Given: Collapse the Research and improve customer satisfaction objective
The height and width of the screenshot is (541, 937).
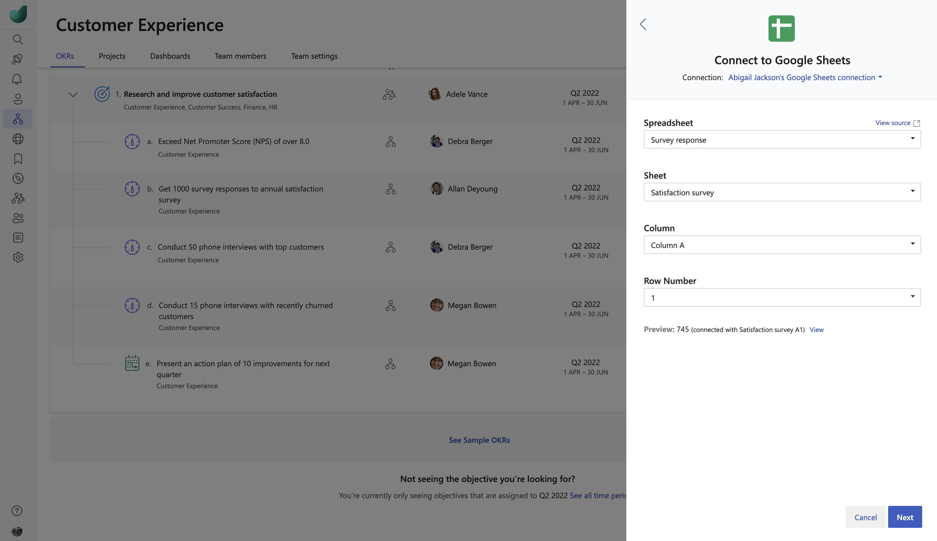Looking at the screenshot, I should tap(73, 94).
